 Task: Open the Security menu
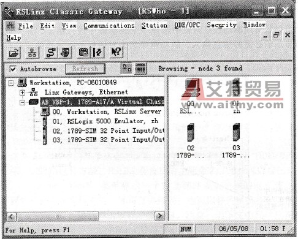(x=222, y=25)
